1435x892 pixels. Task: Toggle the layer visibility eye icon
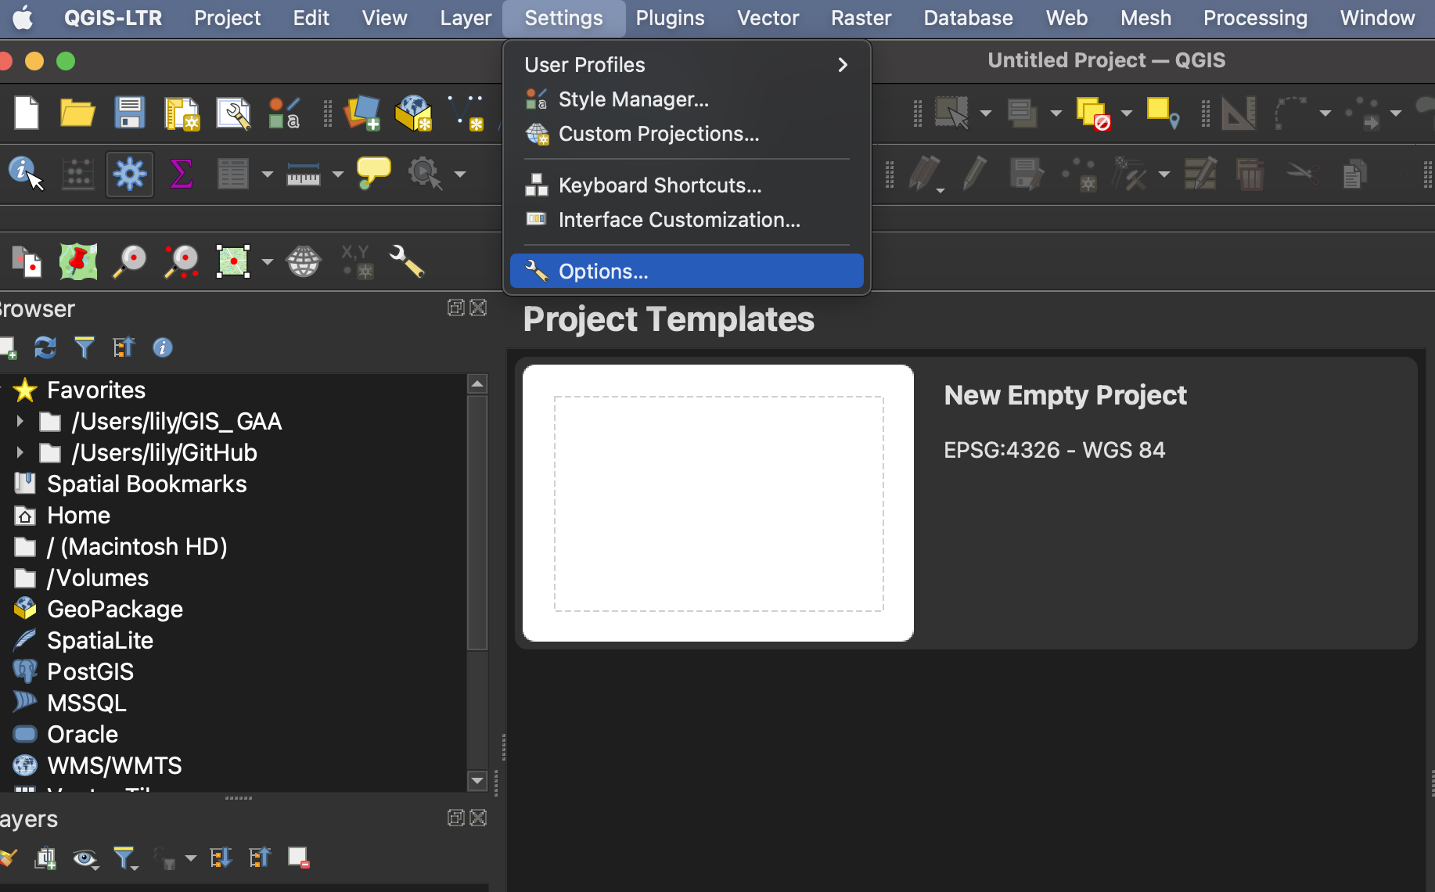[85, 858]
